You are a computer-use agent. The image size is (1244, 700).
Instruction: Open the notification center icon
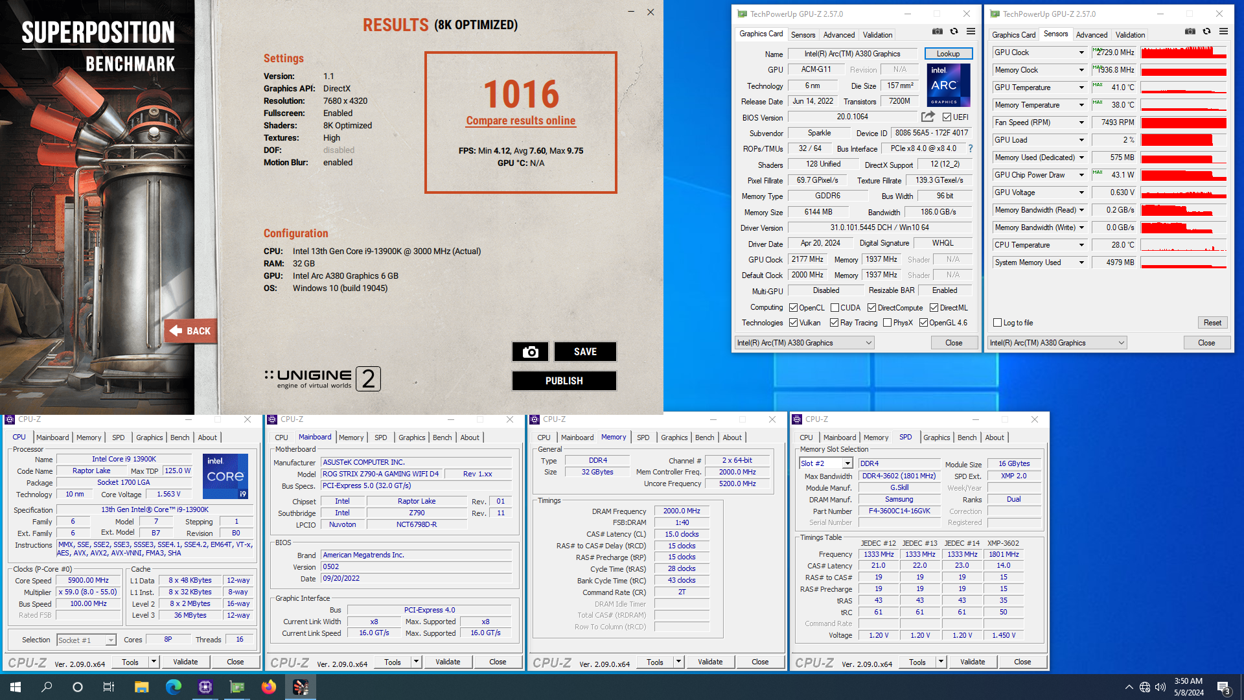(x=1224, y=688)
